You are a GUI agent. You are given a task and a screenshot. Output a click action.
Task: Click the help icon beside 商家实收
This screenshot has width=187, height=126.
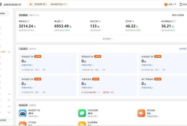[28, 21]
